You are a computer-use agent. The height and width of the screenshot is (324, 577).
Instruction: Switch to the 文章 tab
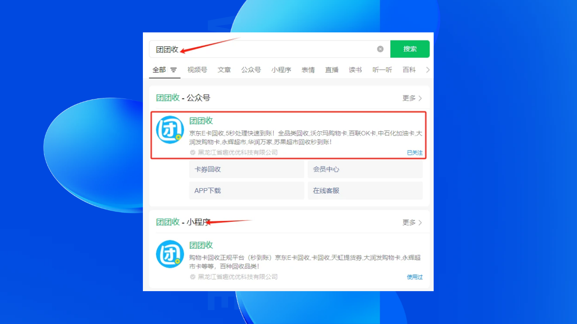(x=224, y=70)
